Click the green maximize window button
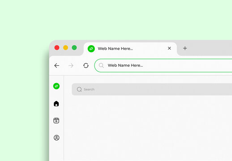Image resolution: width=232 pixels, height=161 pixels. 74,48
